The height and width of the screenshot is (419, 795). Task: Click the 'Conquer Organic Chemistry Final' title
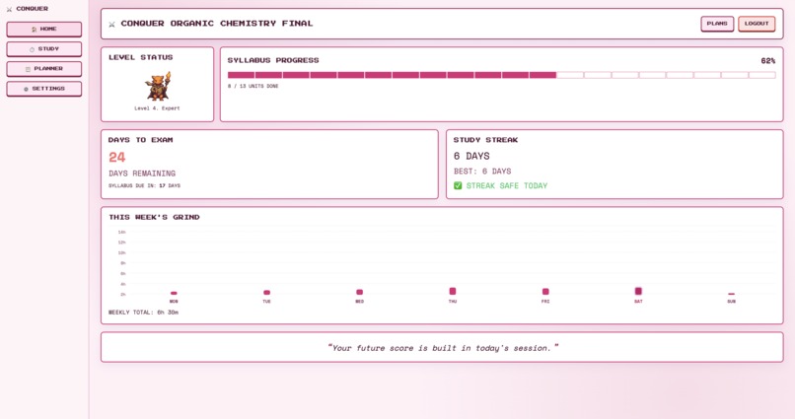point(216,24)
